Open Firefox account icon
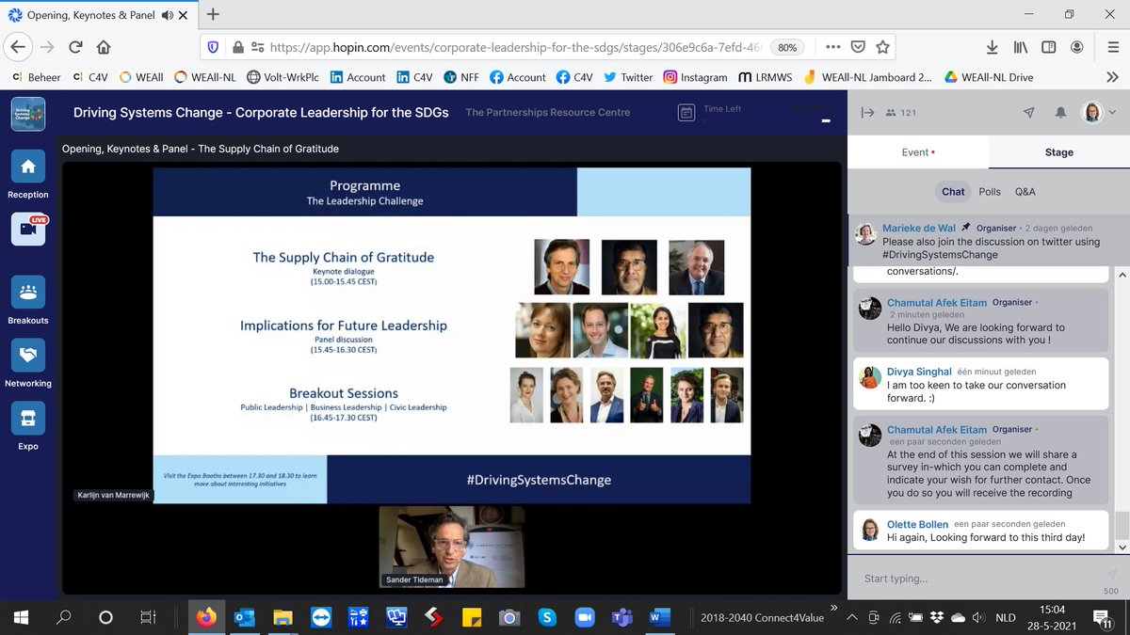 [1076, 47]
